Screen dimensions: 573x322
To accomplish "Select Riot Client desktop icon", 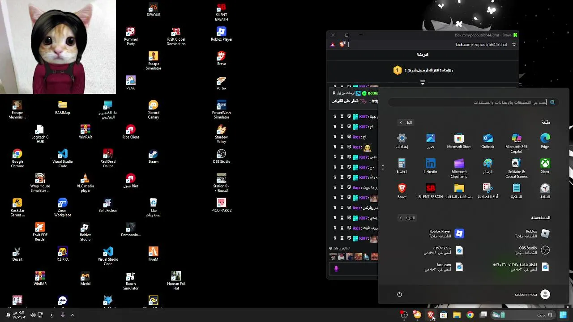I will click(x=130, y=132).
